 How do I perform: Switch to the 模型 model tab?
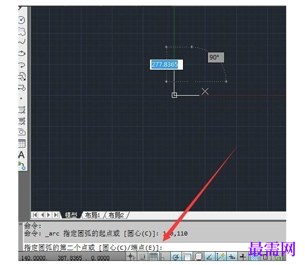click(x=71, y=215)
